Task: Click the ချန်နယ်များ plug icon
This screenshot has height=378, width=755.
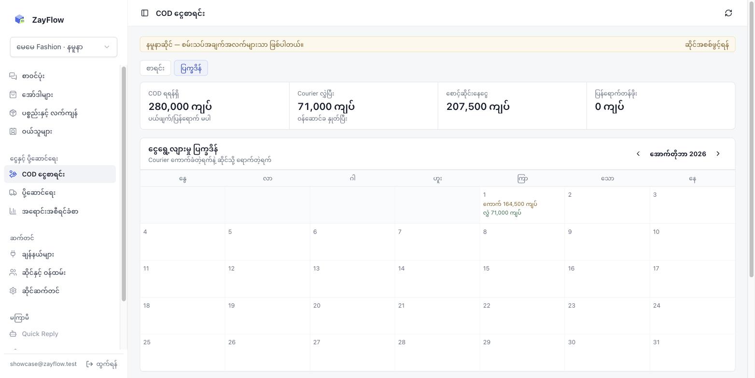Action: (13, 254)
